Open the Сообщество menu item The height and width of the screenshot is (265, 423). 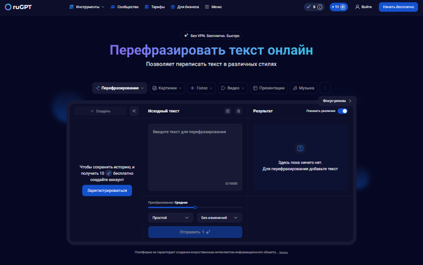point(124,7)
